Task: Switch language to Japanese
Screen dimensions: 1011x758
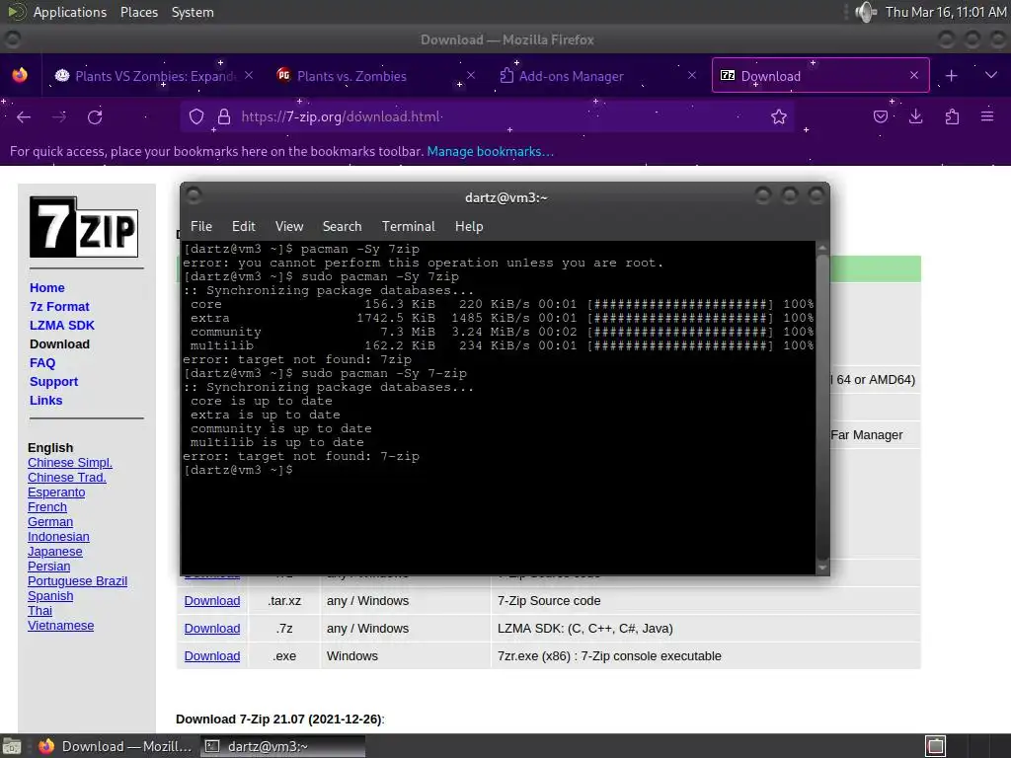Action: click(x=55, y=551)
